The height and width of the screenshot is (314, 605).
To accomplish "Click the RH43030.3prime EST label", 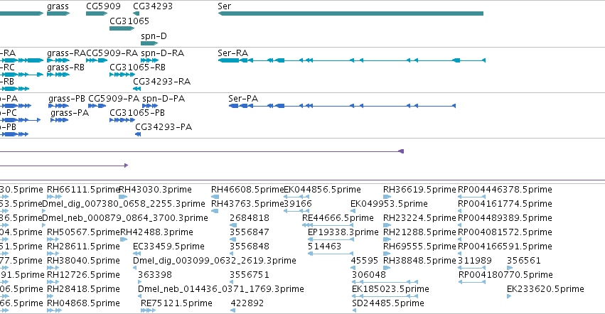I will click(155, 190).
